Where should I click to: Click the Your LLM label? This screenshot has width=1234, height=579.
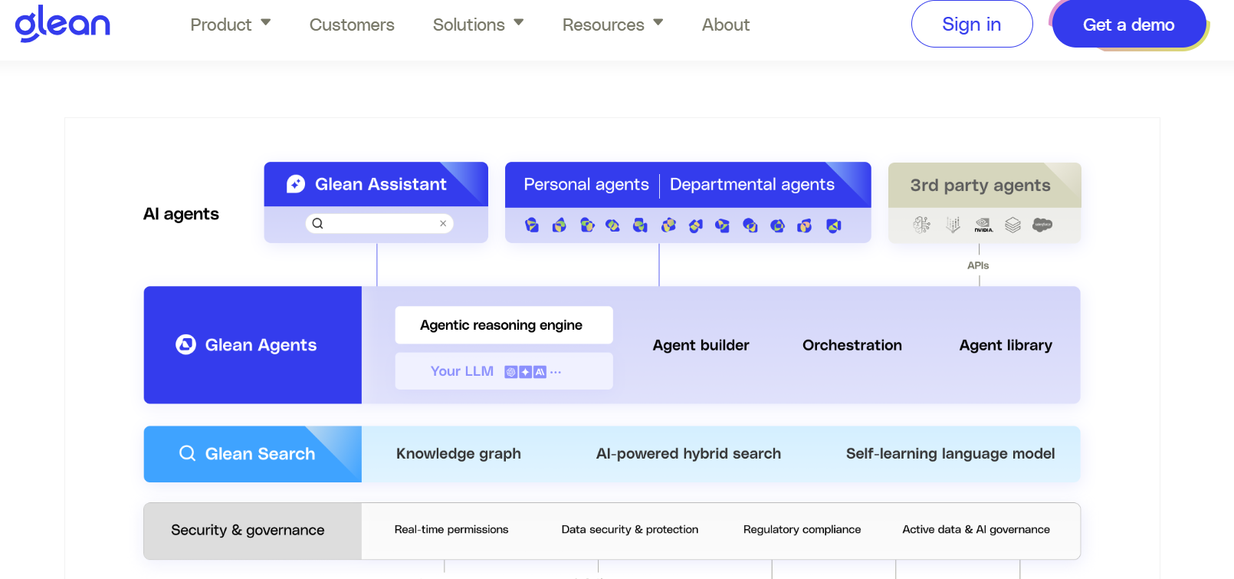tap(462, 371)
